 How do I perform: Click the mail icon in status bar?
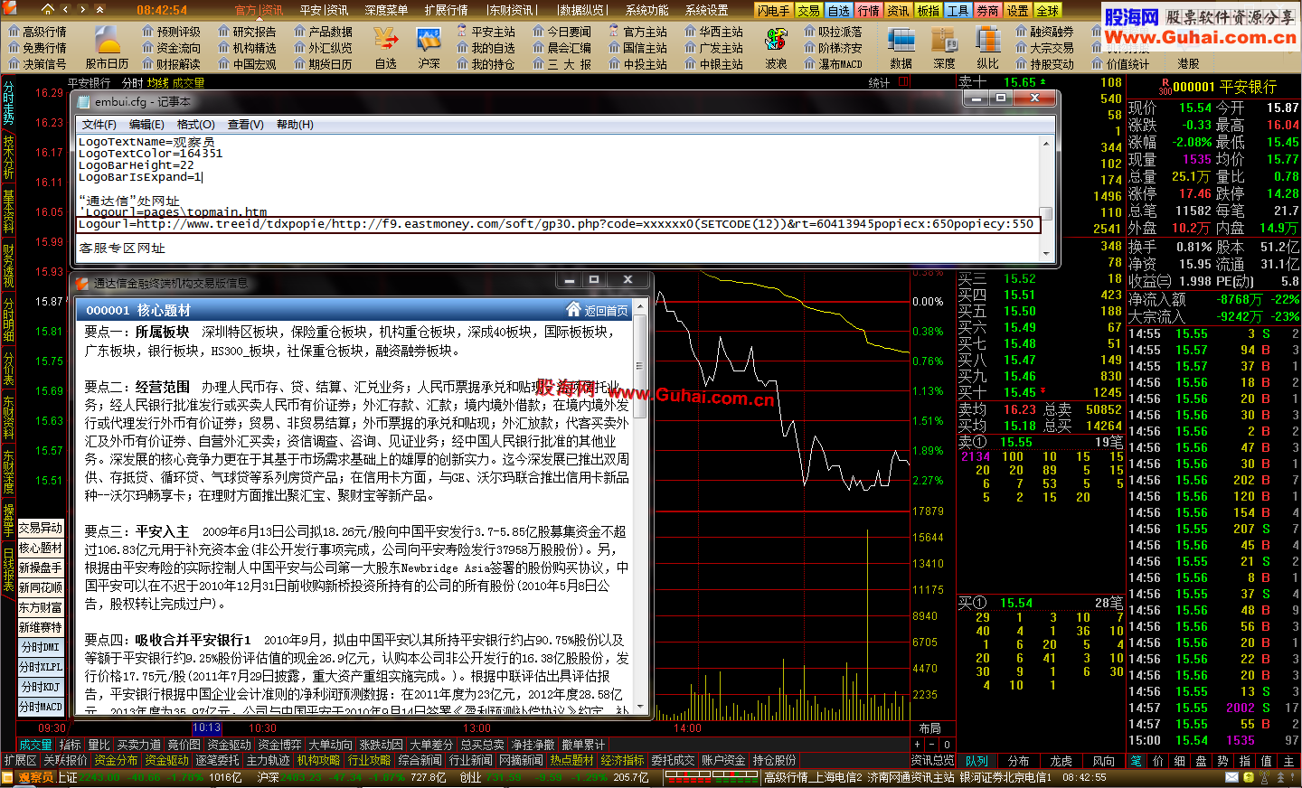[x=1232, y=777]
